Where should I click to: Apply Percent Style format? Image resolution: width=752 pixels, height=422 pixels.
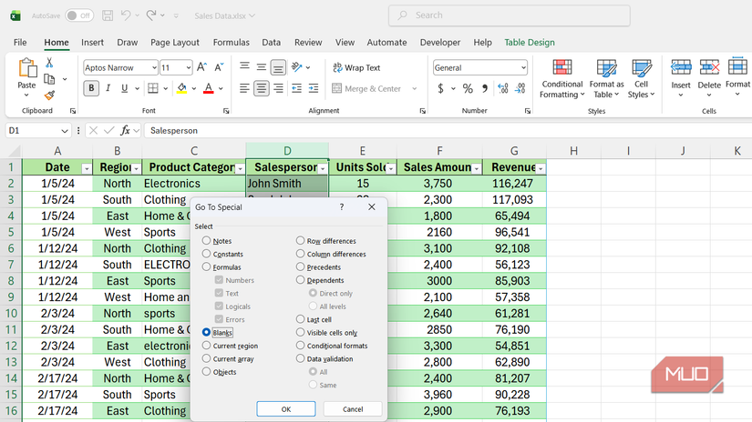(468, 88)
